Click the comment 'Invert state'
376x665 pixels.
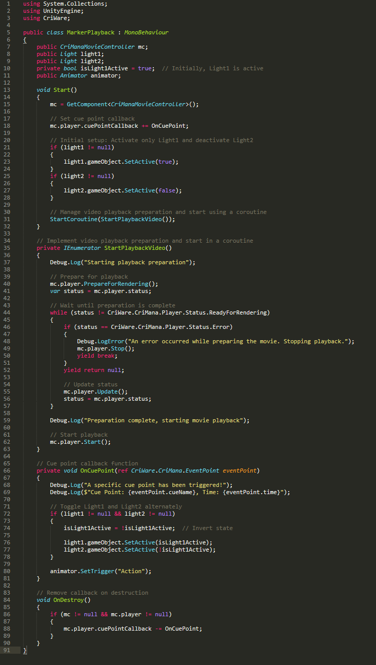[x=207, y=528]
